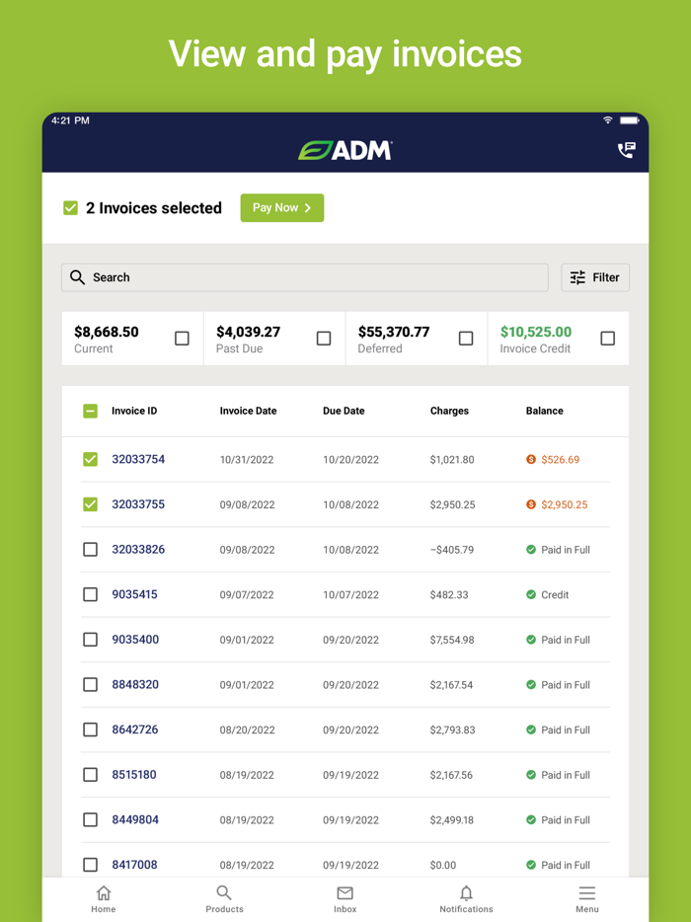The image size is (691, 922).
Task: Click green check icon on invoice 8642726 row
Action: pos(531,730)
